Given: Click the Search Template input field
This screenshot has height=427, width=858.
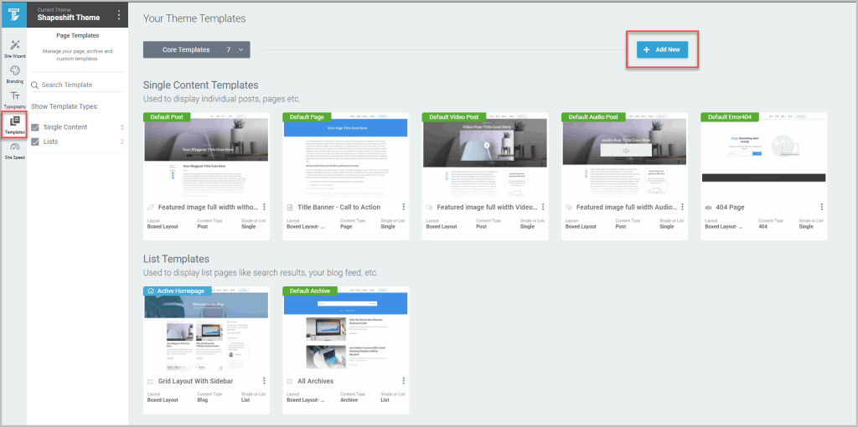Looking at the screenshot, I should coord(77,85).
